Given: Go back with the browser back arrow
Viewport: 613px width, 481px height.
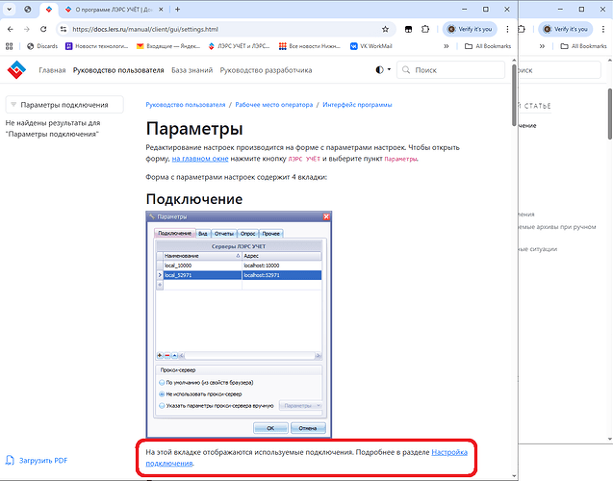Looking at the screenshot, I should click(x=11, y=29).
